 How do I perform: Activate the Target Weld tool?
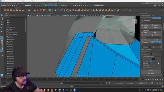[x=156, y=40]
